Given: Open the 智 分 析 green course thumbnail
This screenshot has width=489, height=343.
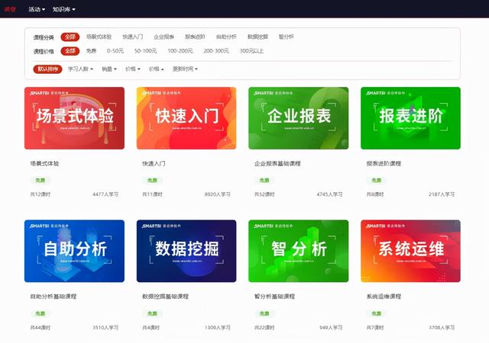Looking at the screenshot, I should [x=299, y=251].
